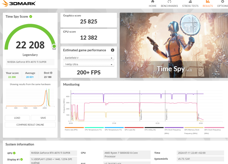The width and height of the screenshot is (228, 164).
Task: Go to the HOME tab
Action: 152,6
